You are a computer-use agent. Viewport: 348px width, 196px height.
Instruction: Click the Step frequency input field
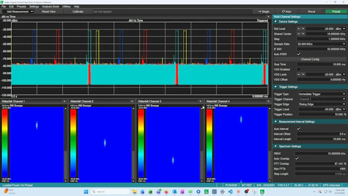(321, 39)
